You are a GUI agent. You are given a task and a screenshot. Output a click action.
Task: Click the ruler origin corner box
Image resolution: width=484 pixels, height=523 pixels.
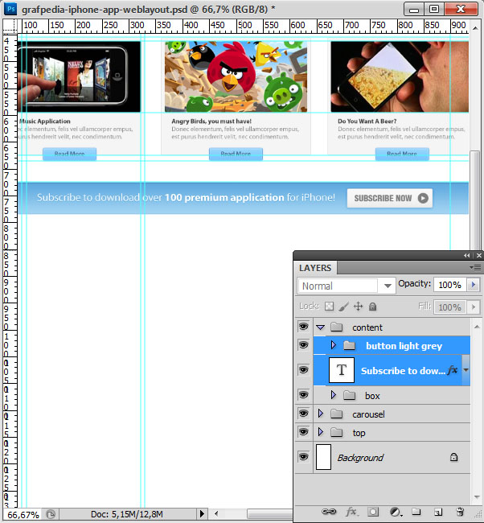(10, 26)
